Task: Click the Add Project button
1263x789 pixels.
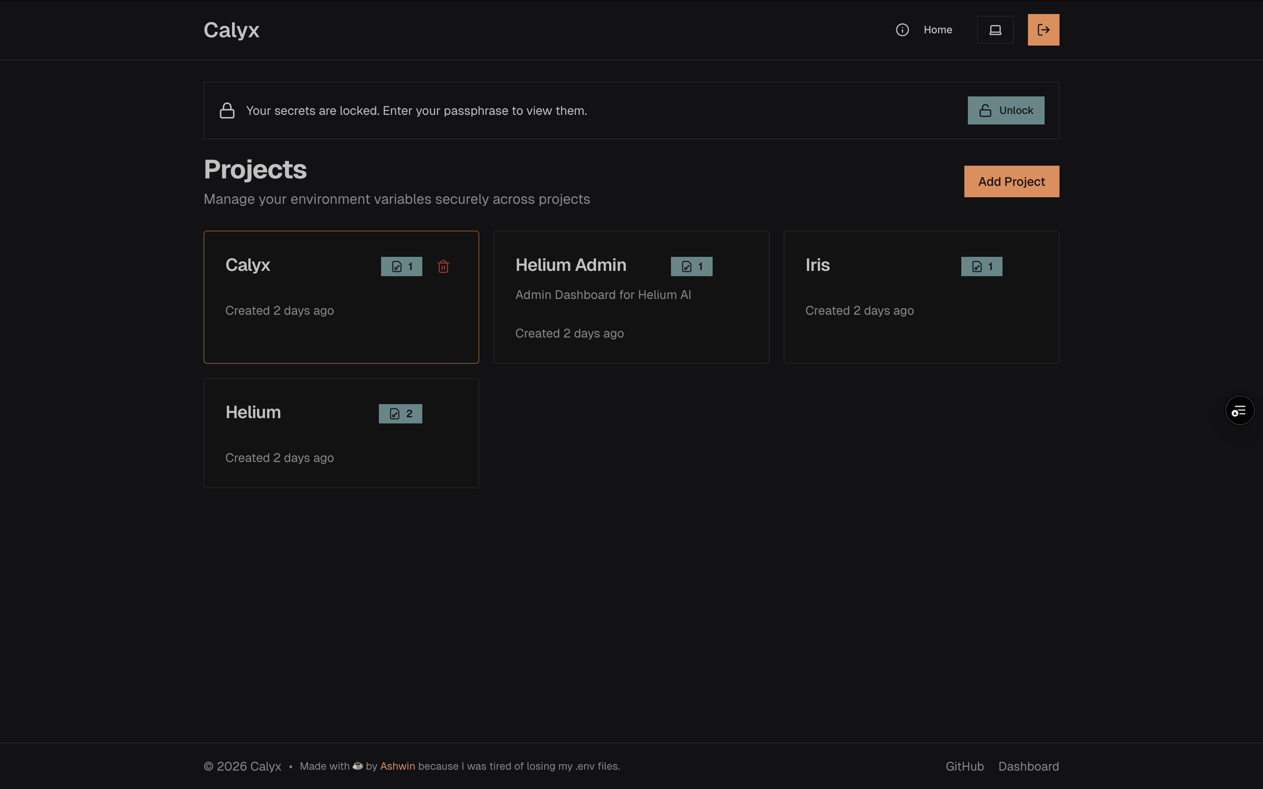Action: pyautogui.click(x=1011, y=181)
